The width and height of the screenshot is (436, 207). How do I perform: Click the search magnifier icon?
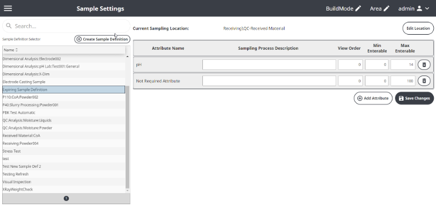9,26
